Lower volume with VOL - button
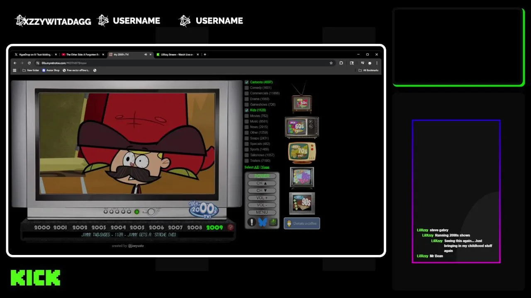The height and width of the screenshot is (298, 531). [x=262, y=205]
